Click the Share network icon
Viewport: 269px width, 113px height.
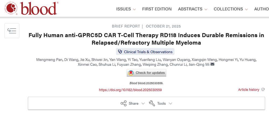[124, 103]
